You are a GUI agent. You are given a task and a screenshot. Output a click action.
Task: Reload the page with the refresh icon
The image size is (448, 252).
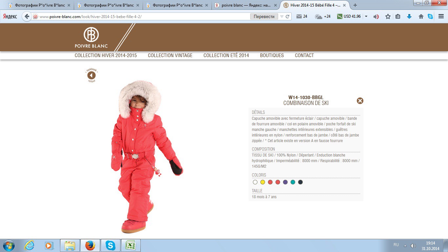[x=287, y=16]
